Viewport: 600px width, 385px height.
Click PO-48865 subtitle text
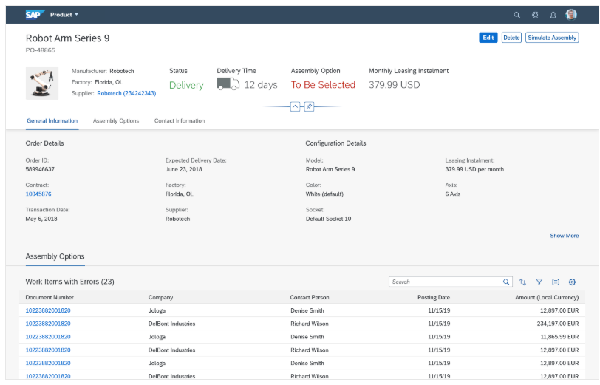(x=40, y=50)
